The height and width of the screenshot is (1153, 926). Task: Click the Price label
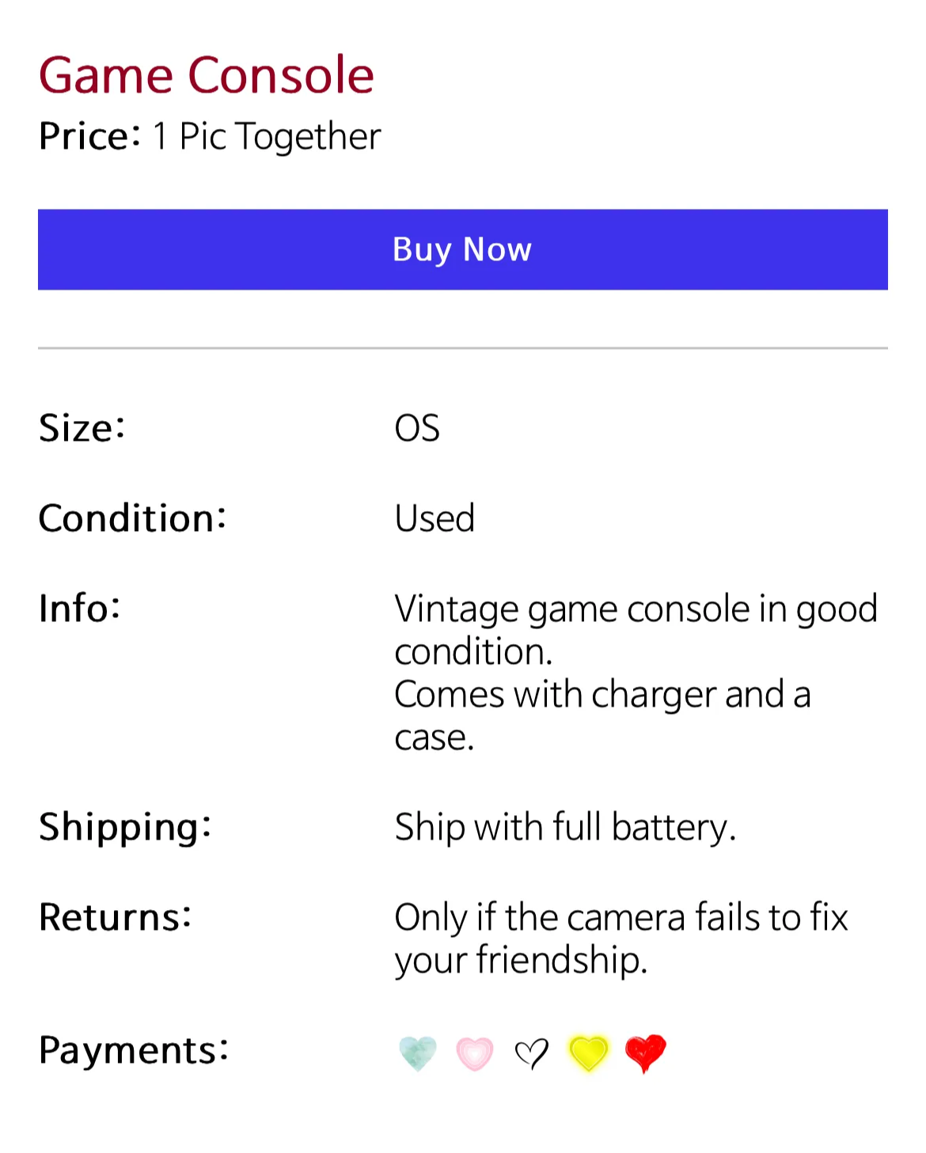89,136
